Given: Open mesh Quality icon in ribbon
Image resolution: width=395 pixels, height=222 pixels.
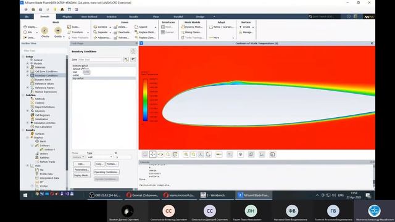Looking at the screenshot, I should point(58,30).
